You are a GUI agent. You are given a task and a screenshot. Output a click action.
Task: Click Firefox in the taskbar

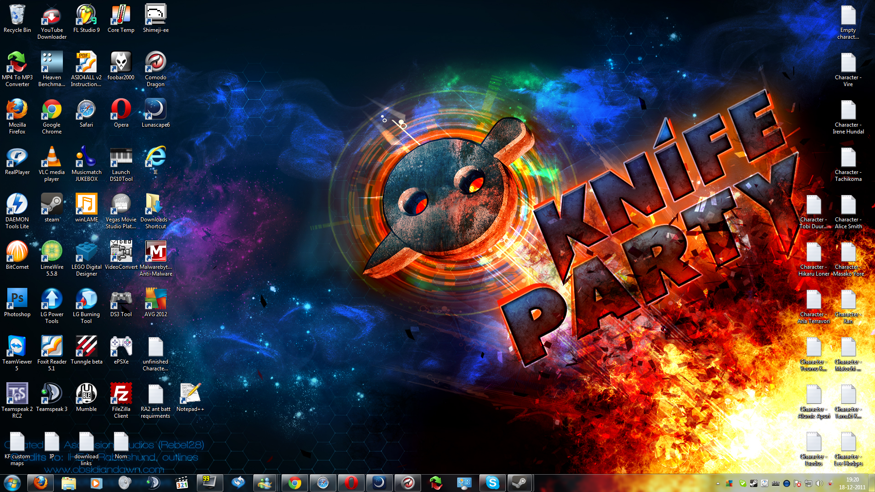click(x=40, y=483)
